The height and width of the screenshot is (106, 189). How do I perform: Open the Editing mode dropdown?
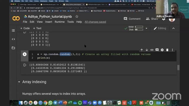tap(160, 28)
